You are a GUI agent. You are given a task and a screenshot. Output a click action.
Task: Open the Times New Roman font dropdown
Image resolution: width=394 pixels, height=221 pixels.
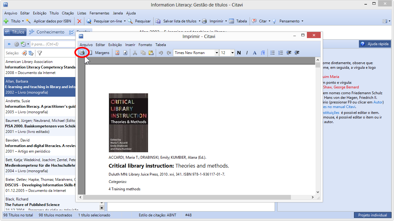[217, 53]
